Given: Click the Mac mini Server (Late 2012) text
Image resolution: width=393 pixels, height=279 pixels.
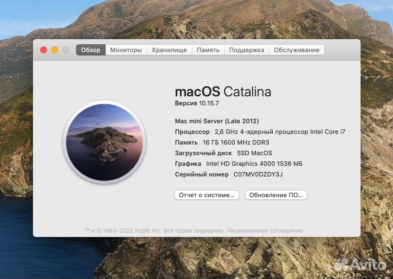Looking at the screenshot, I should coord(217,121).
